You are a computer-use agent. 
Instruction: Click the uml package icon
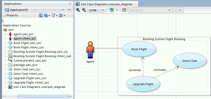click(5, 30)
